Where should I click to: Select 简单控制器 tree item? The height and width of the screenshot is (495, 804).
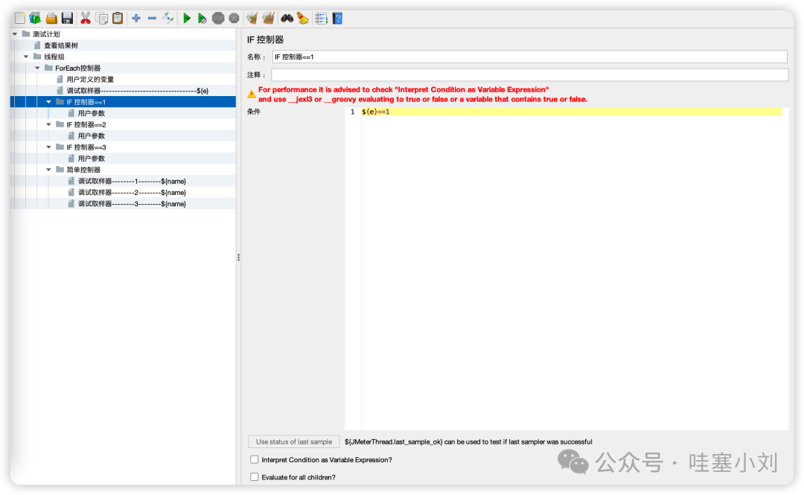pyautogui.click(x=83, y=169)
